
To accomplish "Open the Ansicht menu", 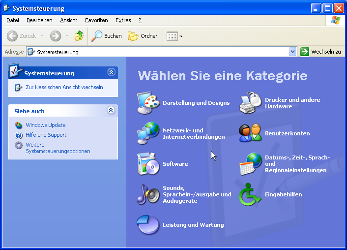I will 69,20.
